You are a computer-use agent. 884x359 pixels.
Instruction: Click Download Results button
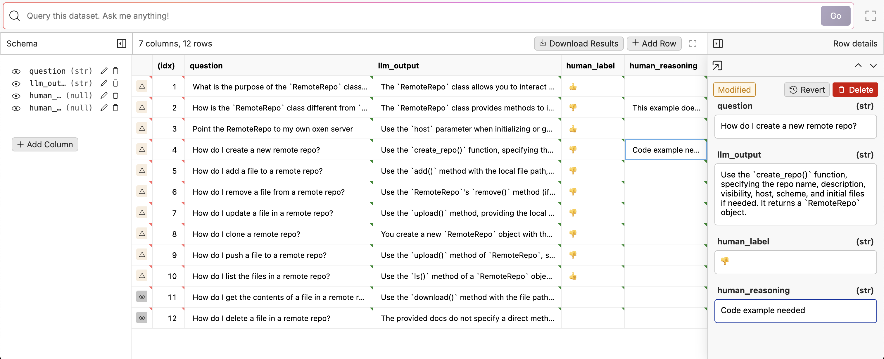point(579,44)
